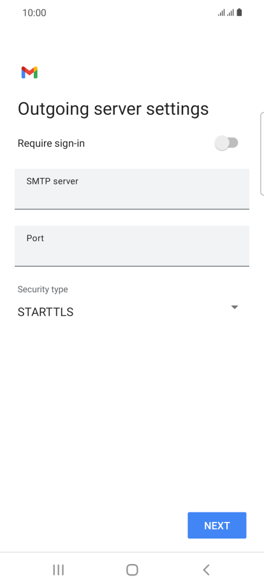Tap the Security type label

43,290
